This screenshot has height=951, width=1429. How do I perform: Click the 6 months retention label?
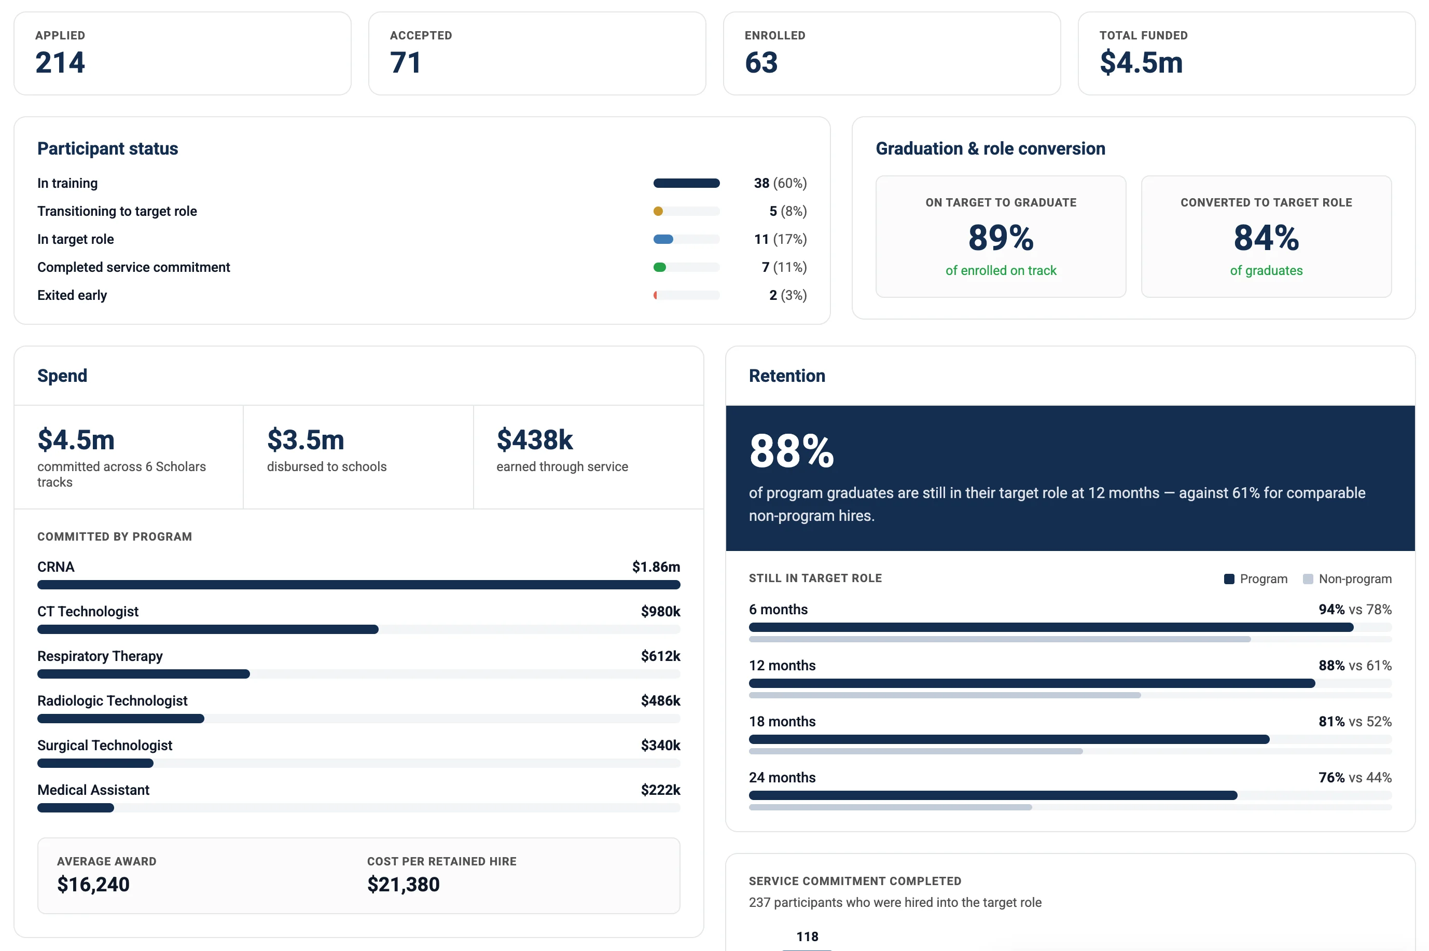778,609
